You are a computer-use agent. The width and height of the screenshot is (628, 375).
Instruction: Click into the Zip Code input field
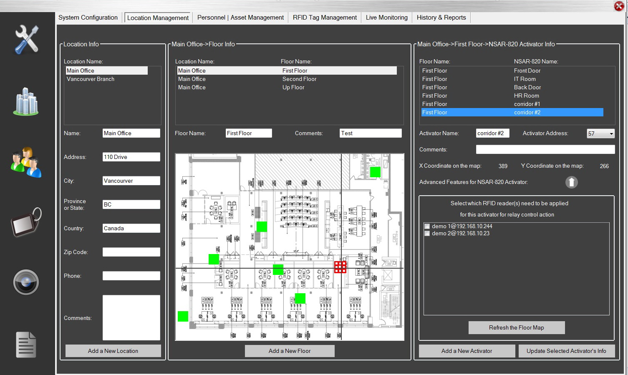[x=131, y=252]
